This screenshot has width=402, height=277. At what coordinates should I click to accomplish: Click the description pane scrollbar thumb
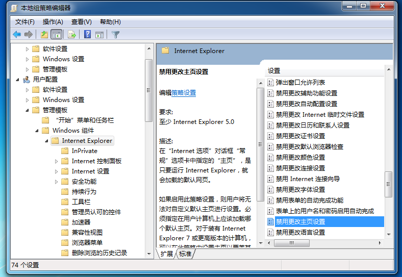[x=260, y=144]
